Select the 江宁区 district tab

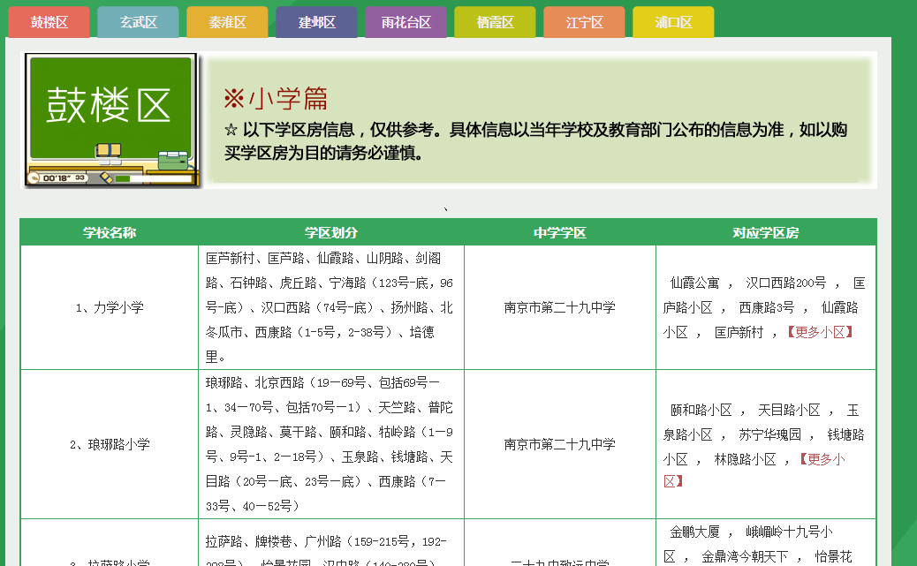(584, 22)
